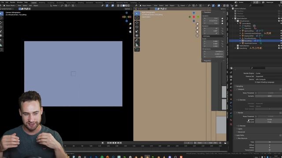Toggle Location X lock in Transform panel

click(x=222, y=18)
